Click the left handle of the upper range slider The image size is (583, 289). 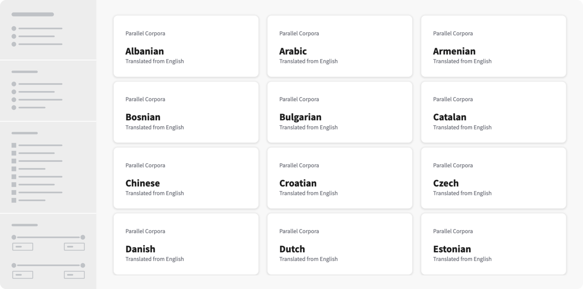14,237
